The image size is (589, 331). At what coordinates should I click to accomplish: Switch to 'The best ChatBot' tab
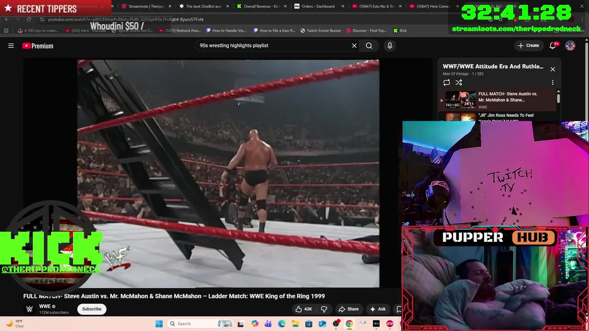pyautogui.click(x=203, y=6)
